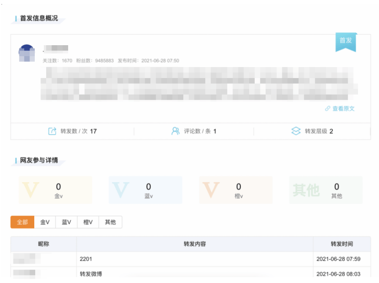This screenshot has width=379, height=283.
Task: Click the blue V icon in 蓝v card
Action: 121,190
